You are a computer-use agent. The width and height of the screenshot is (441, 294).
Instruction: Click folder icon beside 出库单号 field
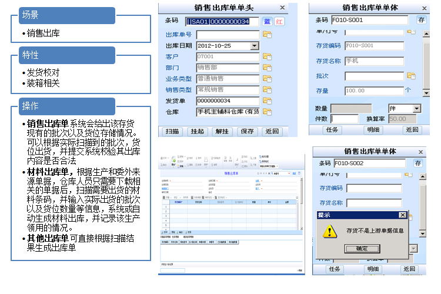click(267, 34)
